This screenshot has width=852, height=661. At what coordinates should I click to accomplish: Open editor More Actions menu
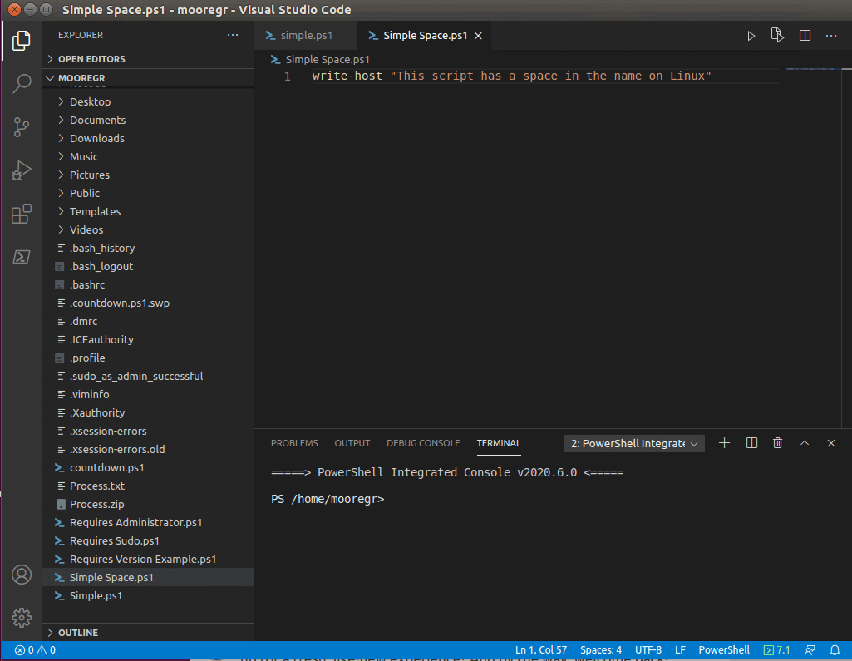pyautogui.click(x=831, y=35)
